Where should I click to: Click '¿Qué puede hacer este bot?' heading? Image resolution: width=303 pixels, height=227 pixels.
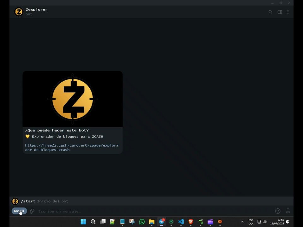[x=57, y=130]
